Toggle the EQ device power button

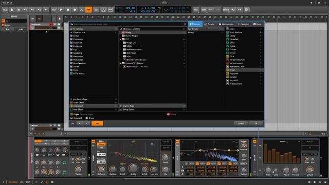click(177, 142)
